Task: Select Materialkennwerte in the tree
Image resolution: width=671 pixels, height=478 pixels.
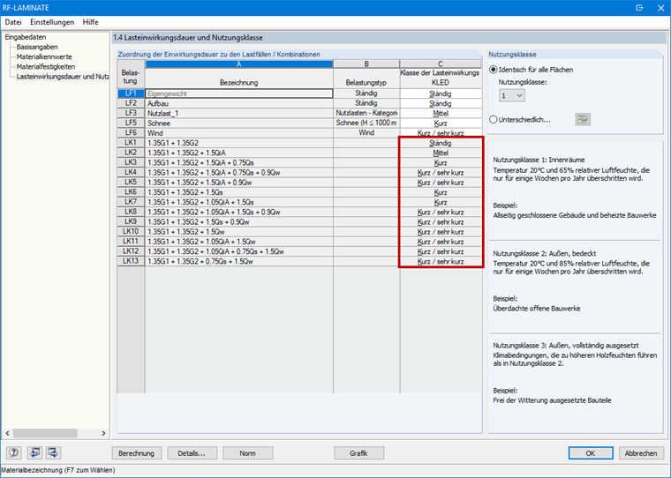Action: [x=44, y=56]
